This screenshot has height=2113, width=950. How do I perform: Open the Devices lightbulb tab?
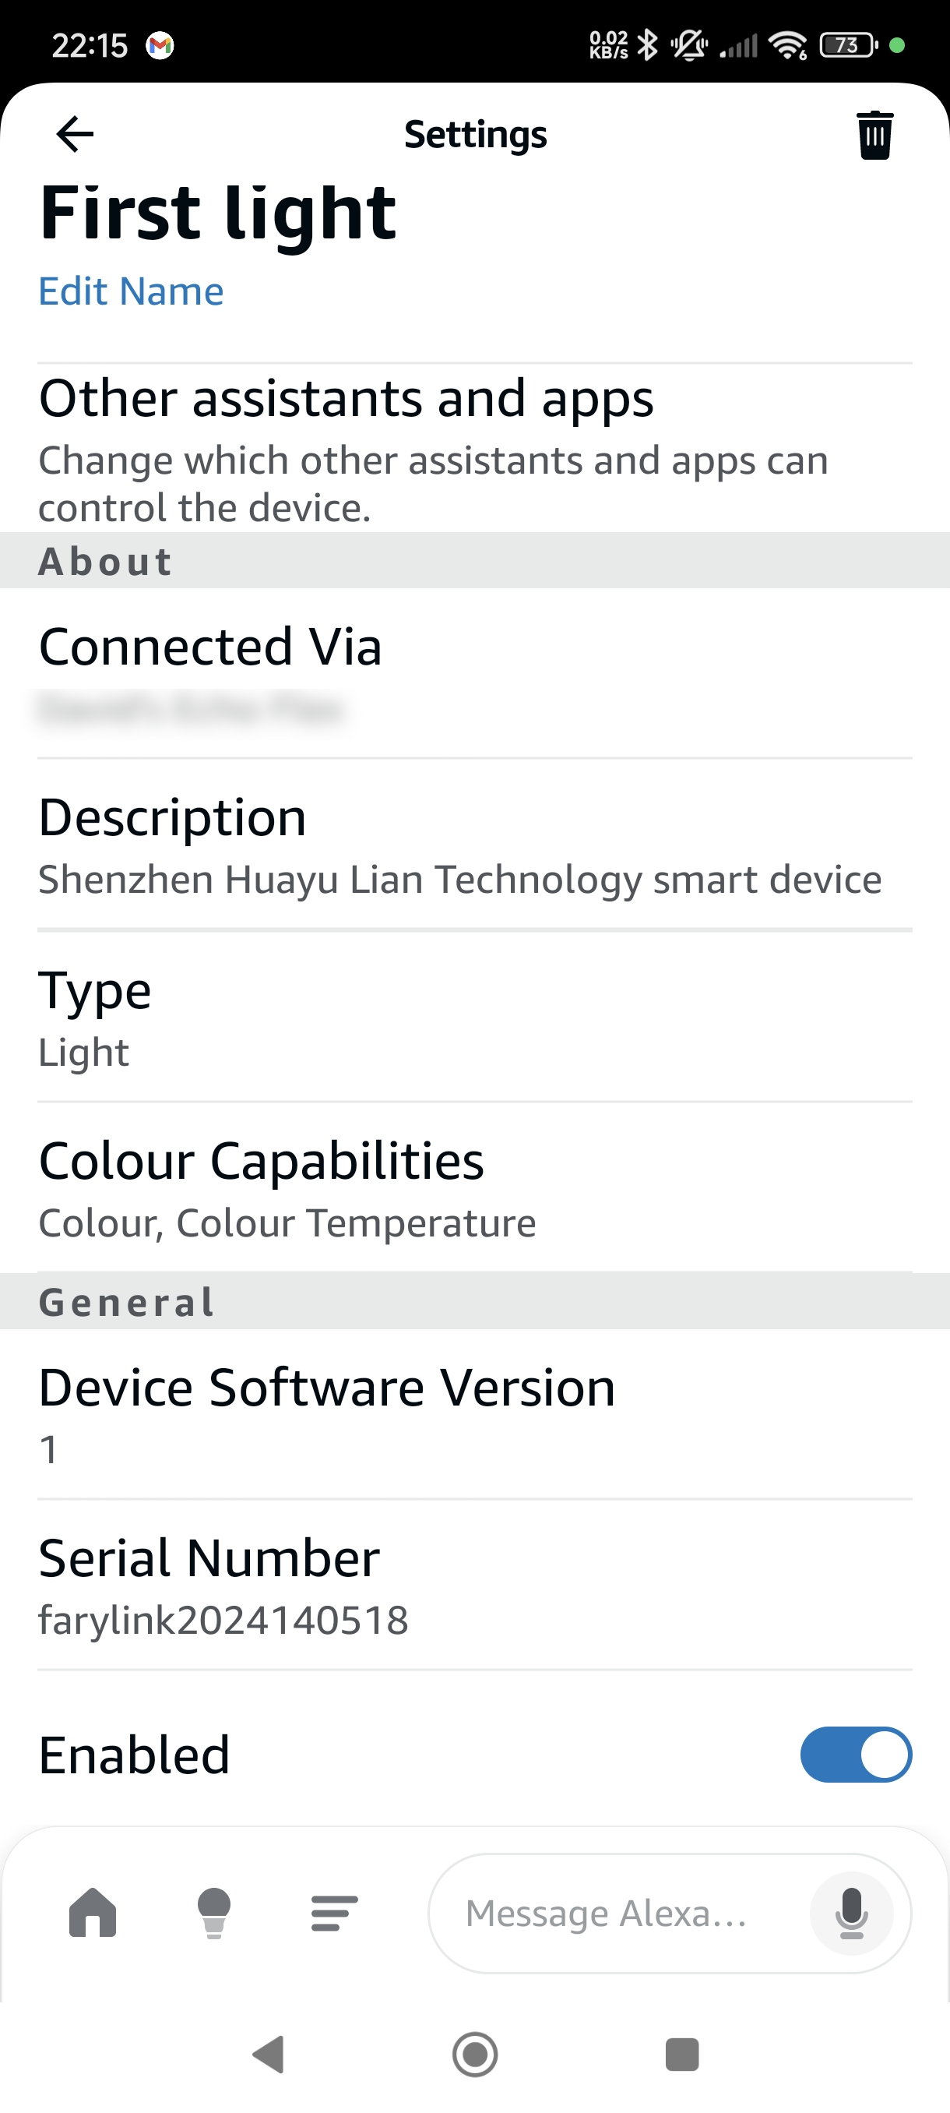point(214,1912)
